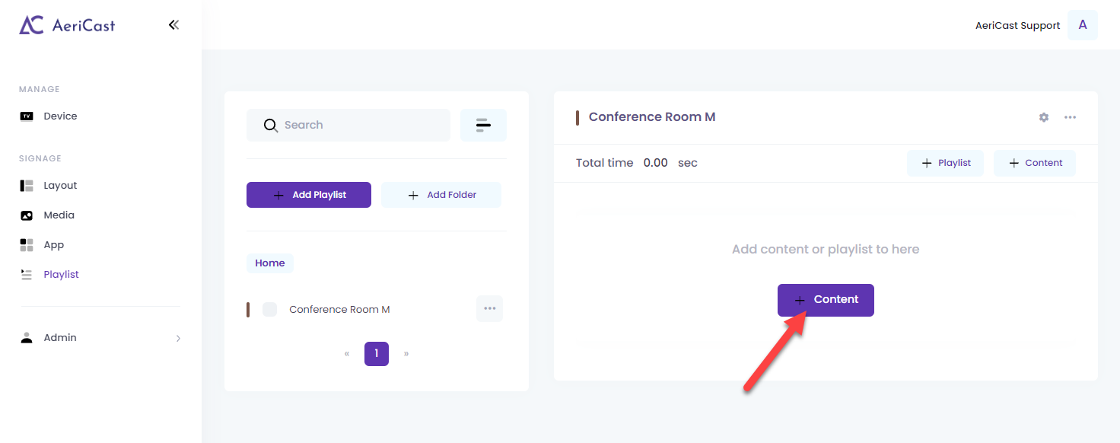Screen dimensions: 1120x443
Task: Collapse the sidebar with double-chevron icon
Action: pos(173,25)
